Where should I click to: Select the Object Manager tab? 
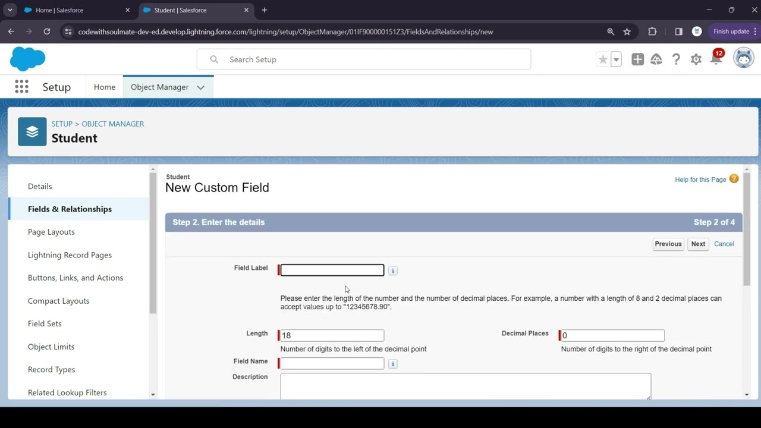coord(159,87)
